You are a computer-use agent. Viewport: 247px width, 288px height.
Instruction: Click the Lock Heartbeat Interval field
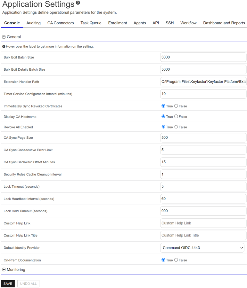pyautogui.click(x=203, y=199)
